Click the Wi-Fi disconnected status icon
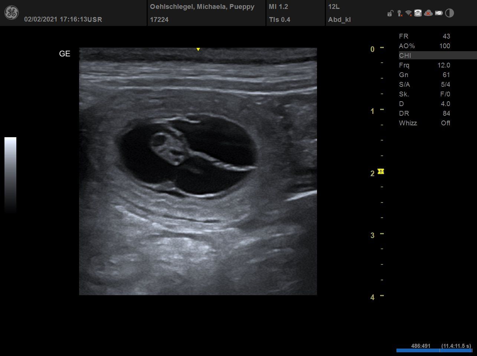The width and height of the screenshot is (477, 356). 409,13
